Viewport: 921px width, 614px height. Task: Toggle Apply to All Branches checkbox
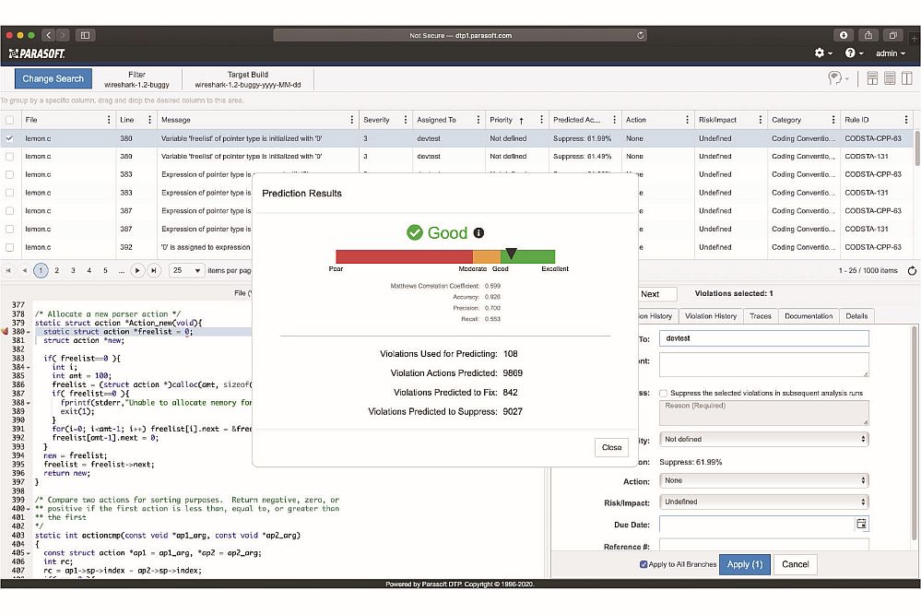coord(644,564)
